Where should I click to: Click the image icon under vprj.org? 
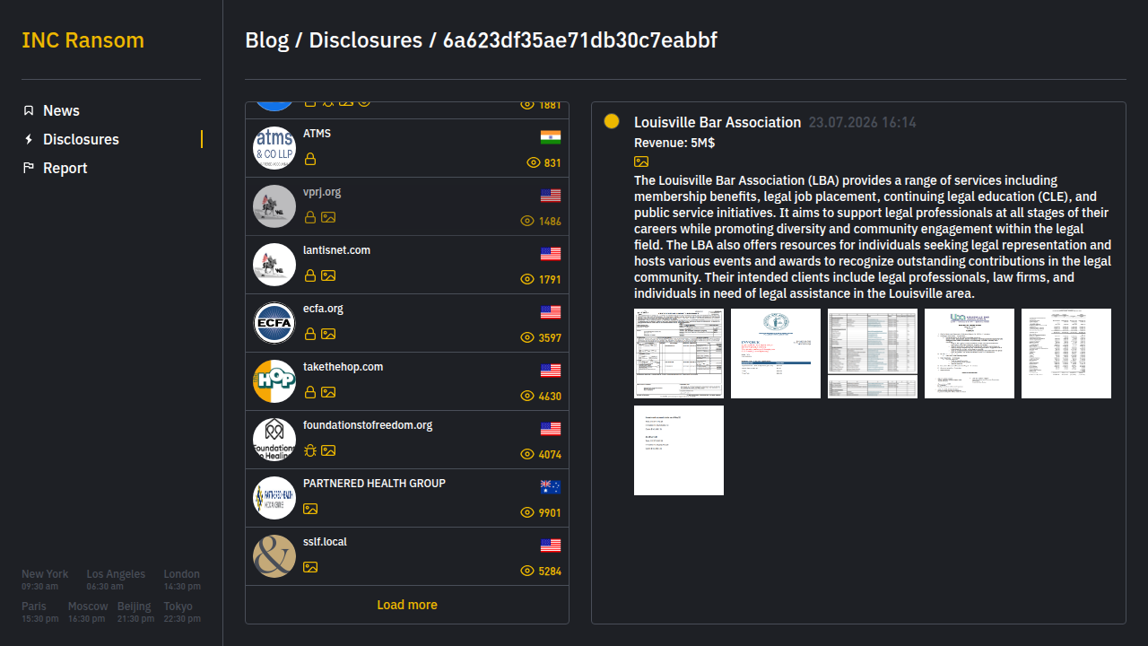[328, 217]
